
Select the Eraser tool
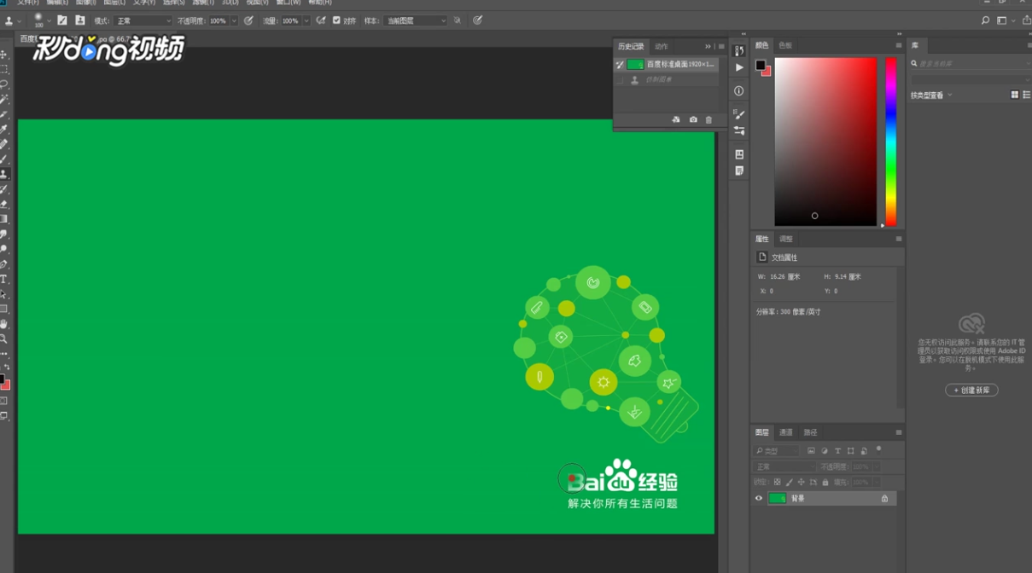[x=4, y=204]
